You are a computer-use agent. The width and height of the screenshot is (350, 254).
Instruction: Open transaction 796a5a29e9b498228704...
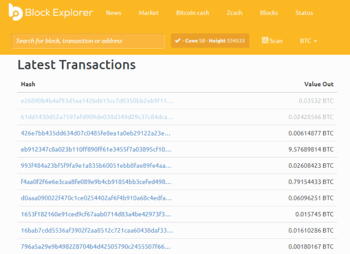(96, 246)
